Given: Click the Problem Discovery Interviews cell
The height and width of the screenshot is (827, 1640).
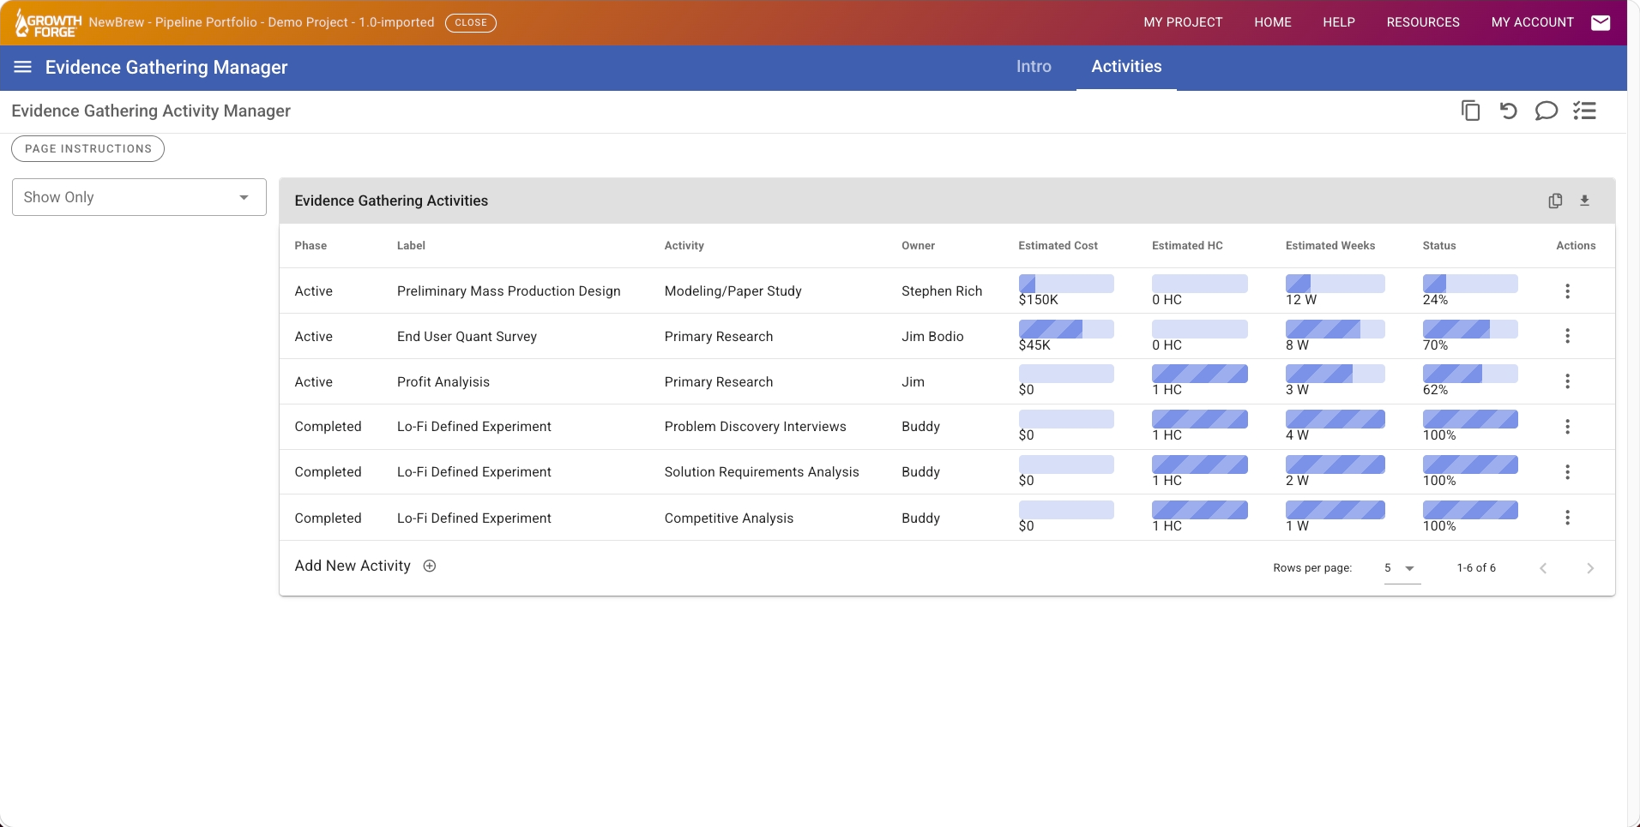Looking at the screenshot, I should [755, 427].
